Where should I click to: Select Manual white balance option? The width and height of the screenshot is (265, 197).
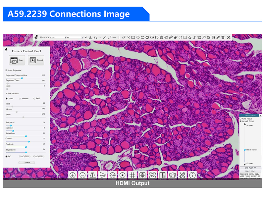(x=20, y=98)
